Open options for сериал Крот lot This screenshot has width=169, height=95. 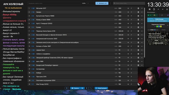tap(142, 50)
